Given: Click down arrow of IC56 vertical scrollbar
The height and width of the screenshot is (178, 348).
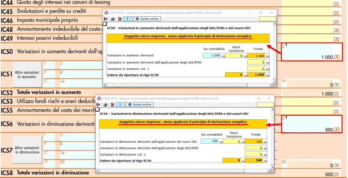Looking at the screenshot, I should click(272, 167).
